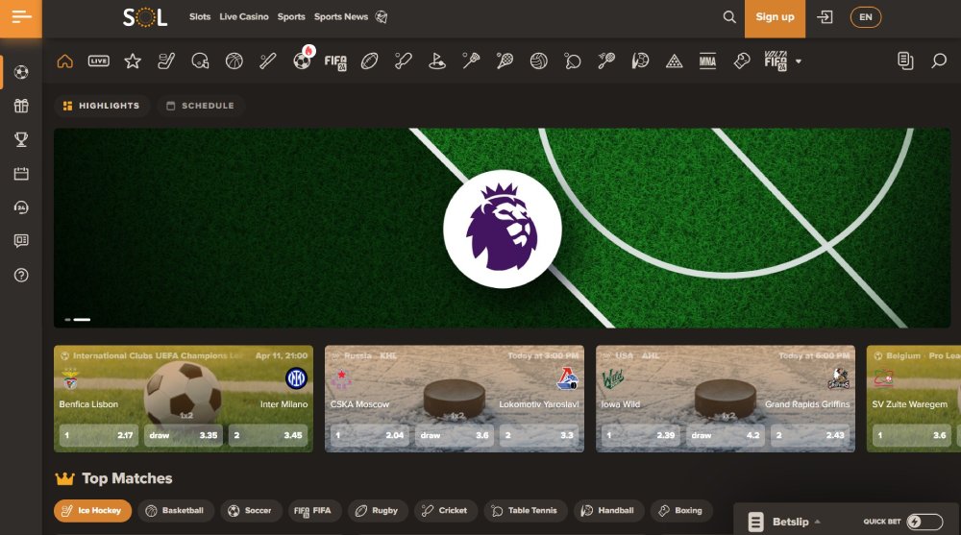The width and height of the screenshot is (961, 535).
Task: Select the table tennis paddle icon
Action: click(573, 61)
